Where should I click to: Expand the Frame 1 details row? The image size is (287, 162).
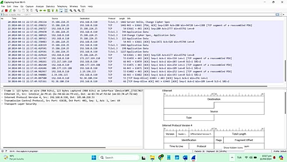point(2,91)
